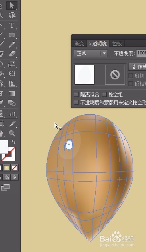Viewport: 146px width, 252px height.
Task: Select the Blob Brush tool
Action: tap(2, 54)
